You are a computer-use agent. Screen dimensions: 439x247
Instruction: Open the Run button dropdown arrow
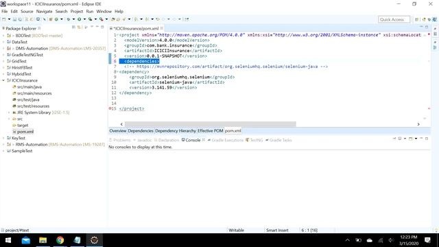[x=84, y=19]
